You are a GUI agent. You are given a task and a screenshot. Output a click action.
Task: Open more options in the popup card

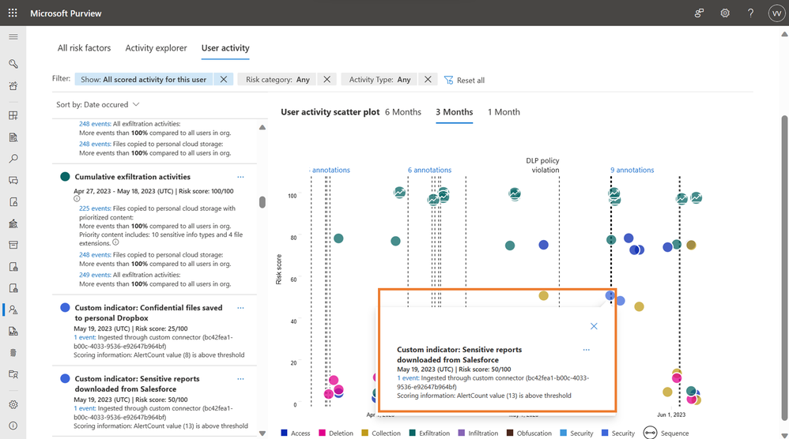(586, 350)
